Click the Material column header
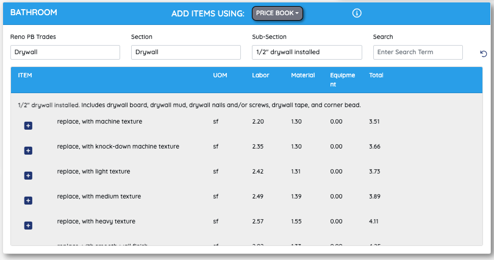The image size is (494, 260). [x=302, y=76]
